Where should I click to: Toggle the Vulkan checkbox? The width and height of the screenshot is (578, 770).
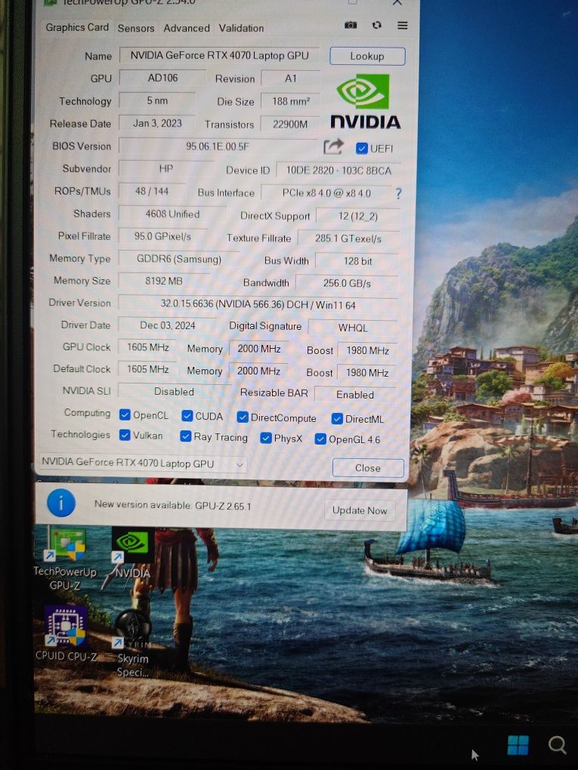(x=125, y=435)
